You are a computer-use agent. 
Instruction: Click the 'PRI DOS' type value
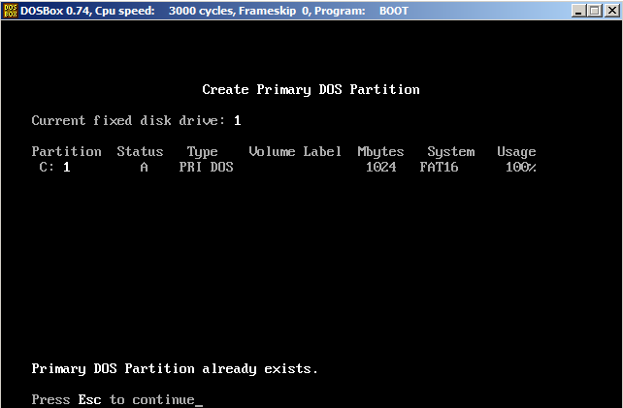pyautogui.click(x=206, y=167)
